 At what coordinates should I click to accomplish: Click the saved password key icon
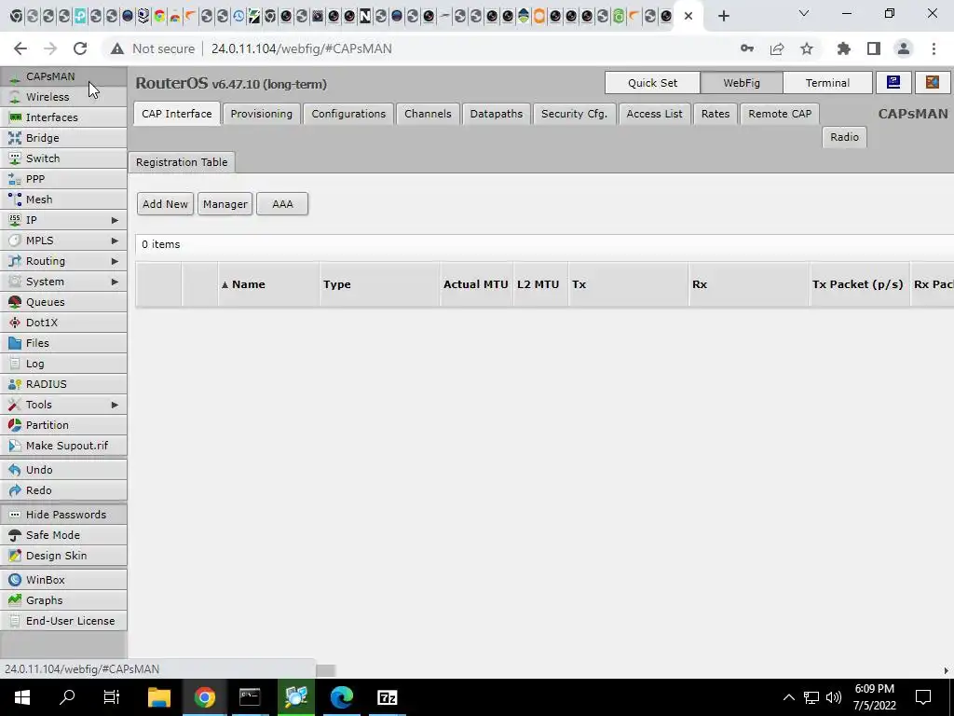click(x=747, y=48)
